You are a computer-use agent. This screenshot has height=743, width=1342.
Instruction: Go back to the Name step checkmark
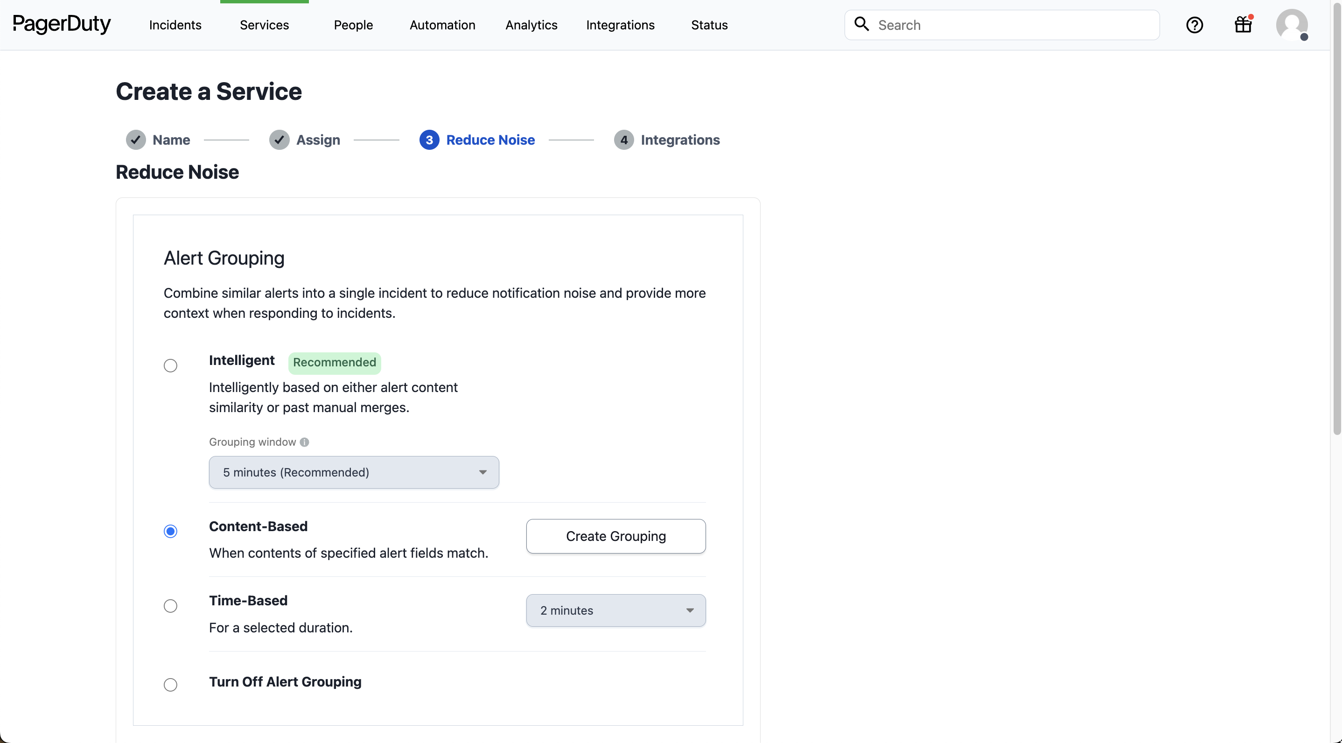point(135,140)
